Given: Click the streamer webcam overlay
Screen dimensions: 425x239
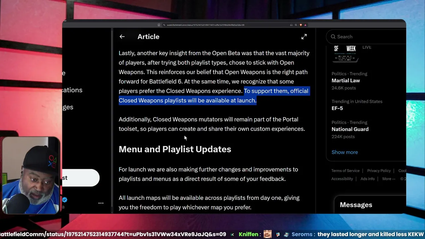Looking at the screenshot, I should [31, 175].
